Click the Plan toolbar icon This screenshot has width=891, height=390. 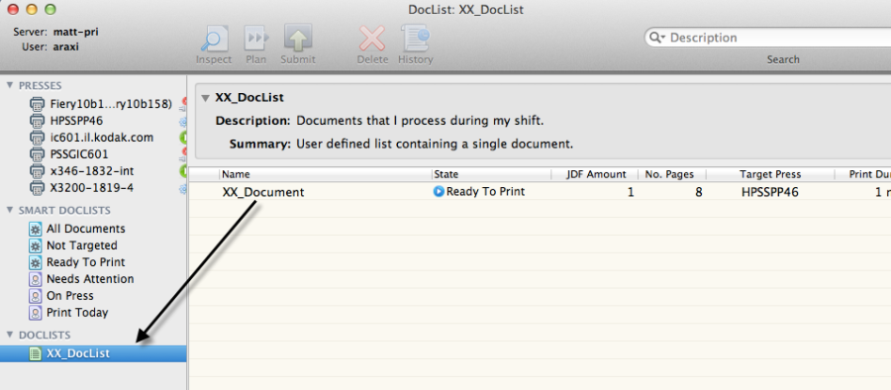click(x=256, y=39)
